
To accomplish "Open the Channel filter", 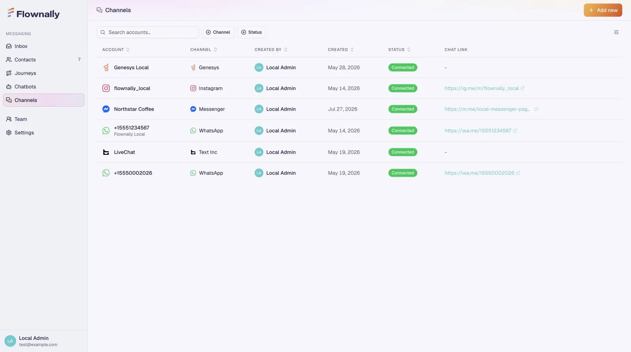I will (218, 32).
